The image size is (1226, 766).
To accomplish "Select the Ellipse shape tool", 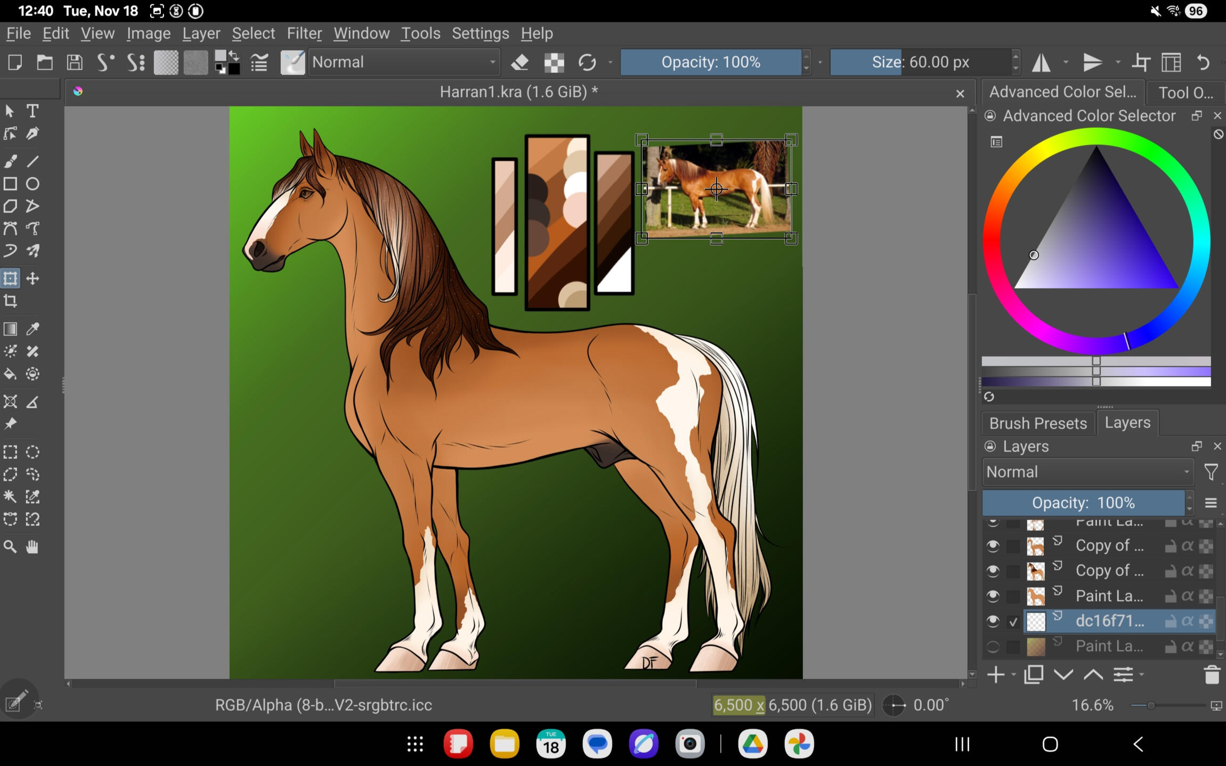I will [x=33, y=184].
